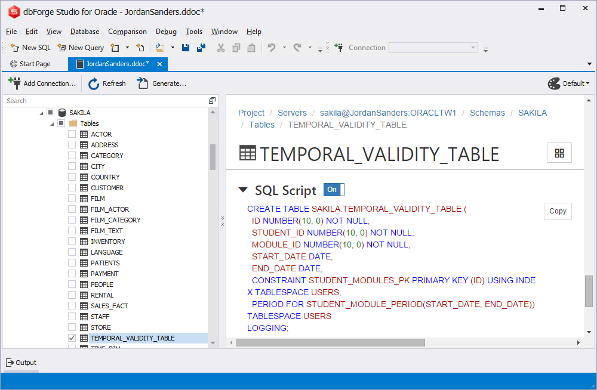Check the ACTOR table checkbox

(72, 134)
